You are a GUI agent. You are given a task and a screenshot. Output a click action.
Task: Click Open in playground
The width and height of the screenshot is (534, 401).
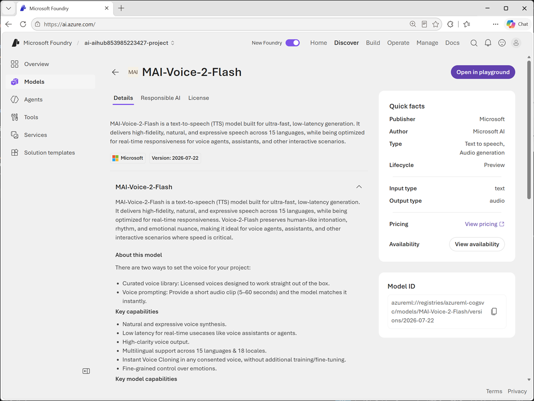tap(483, 72)
